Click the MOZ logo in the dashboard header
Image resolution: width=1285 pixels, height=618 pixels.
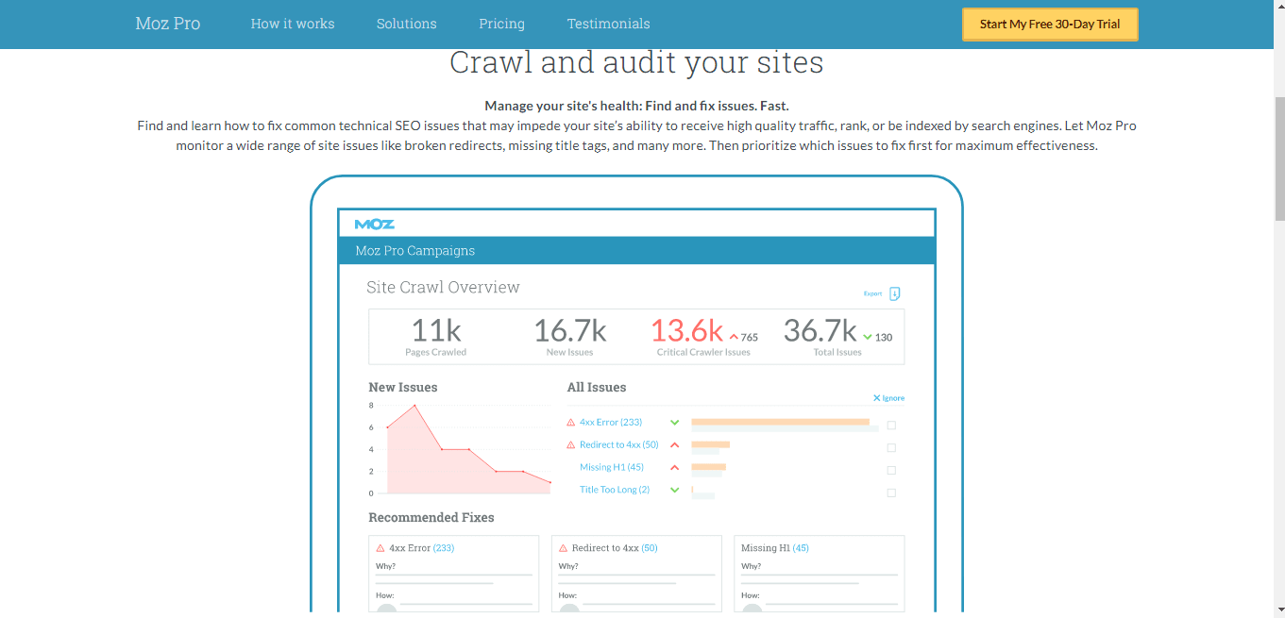(375, 224)
